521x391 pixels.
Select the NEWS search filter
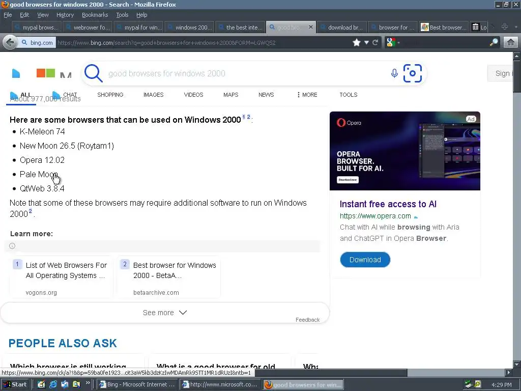coord(266,95)
